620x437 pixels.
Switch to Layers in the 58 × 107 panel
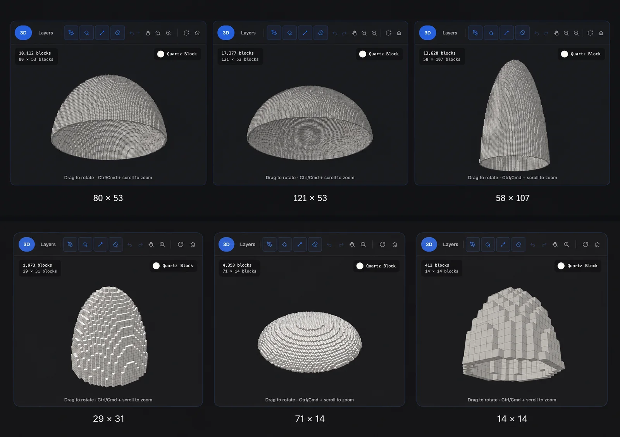[450, 33]
